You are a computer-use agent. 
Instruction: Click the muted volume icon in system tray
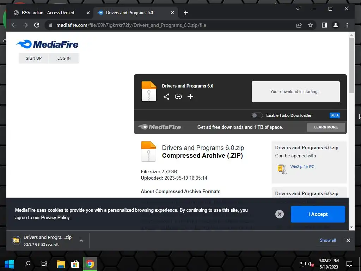click(x=311, y=264)
